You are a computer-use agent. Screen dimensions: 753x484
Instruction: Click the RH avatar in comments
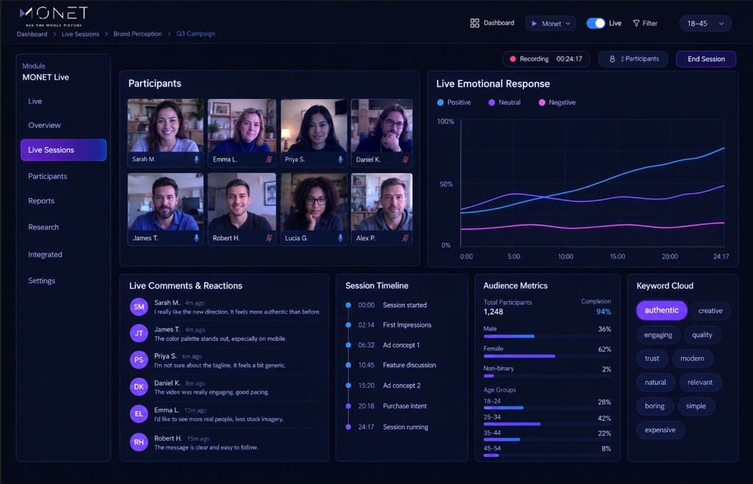(x=139, y=442)
